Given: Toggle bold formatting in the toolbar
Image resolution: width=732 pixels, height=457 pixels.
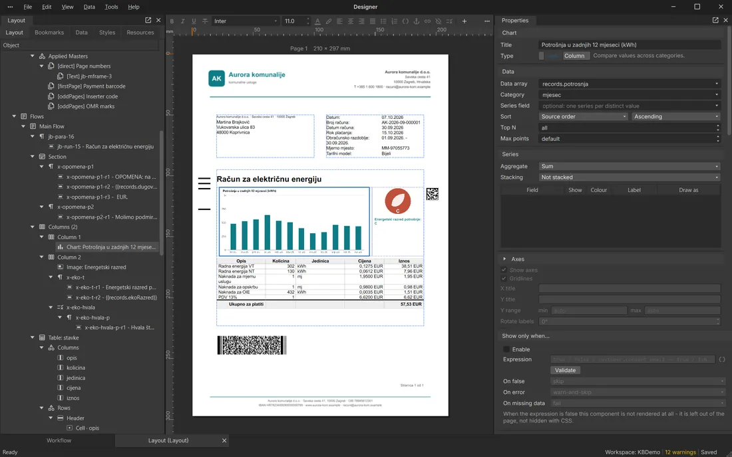Looking at the screenshot, I should click(x=172, y=21).
